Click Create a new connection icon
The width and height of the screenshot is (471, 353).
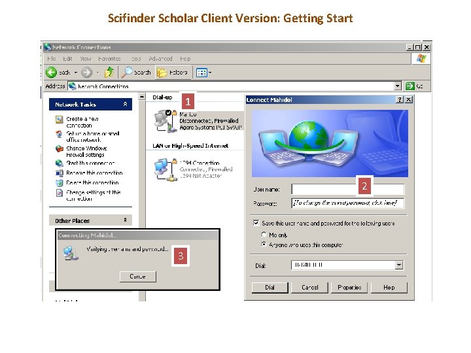pyautogui.click(x=59, y=120)
